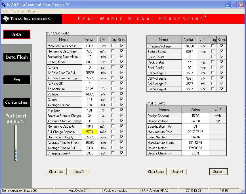
Task: Click the Scan All button
Action: (x=178, y=172)
